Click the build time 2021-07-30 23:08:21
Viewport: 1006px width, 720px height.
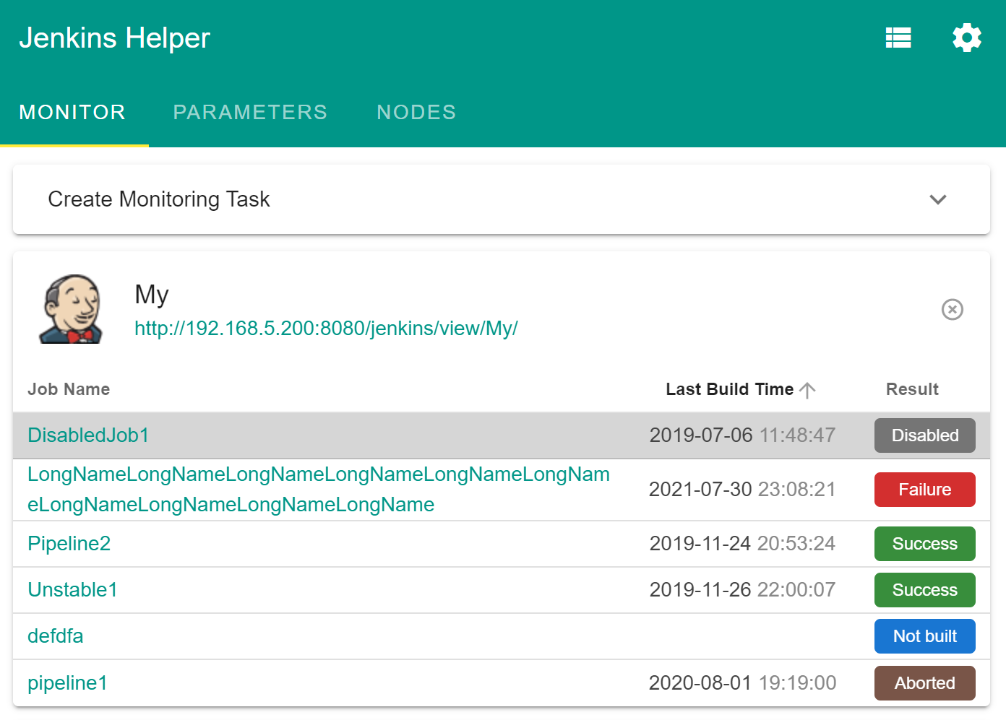(742, 490)
